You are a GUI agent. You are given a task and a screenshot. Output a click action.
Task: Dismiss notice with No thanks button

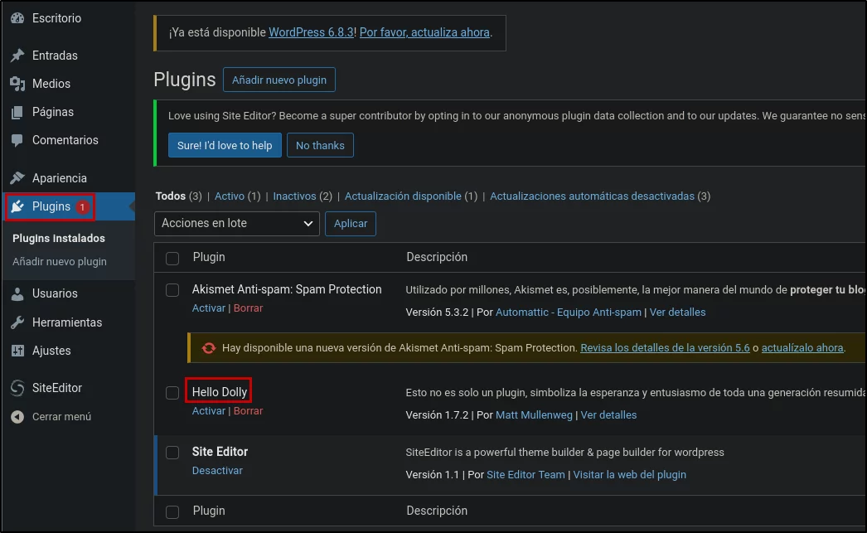(x=320, y=145)
